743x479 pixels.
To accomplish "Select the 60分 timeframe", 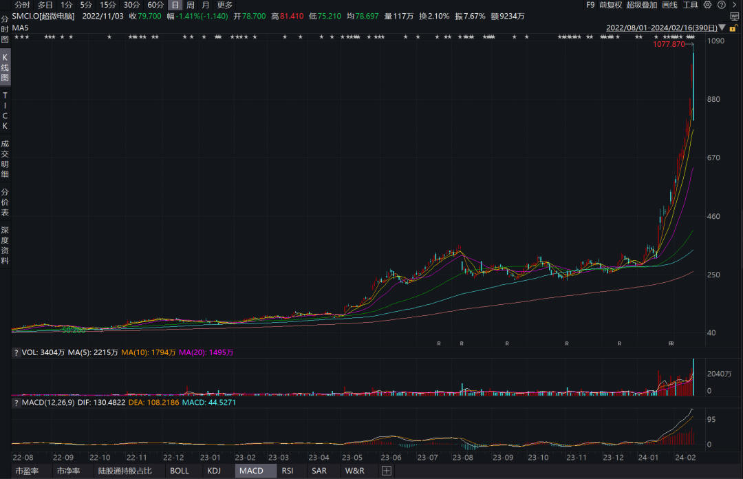I will click(x=155, y=5).
